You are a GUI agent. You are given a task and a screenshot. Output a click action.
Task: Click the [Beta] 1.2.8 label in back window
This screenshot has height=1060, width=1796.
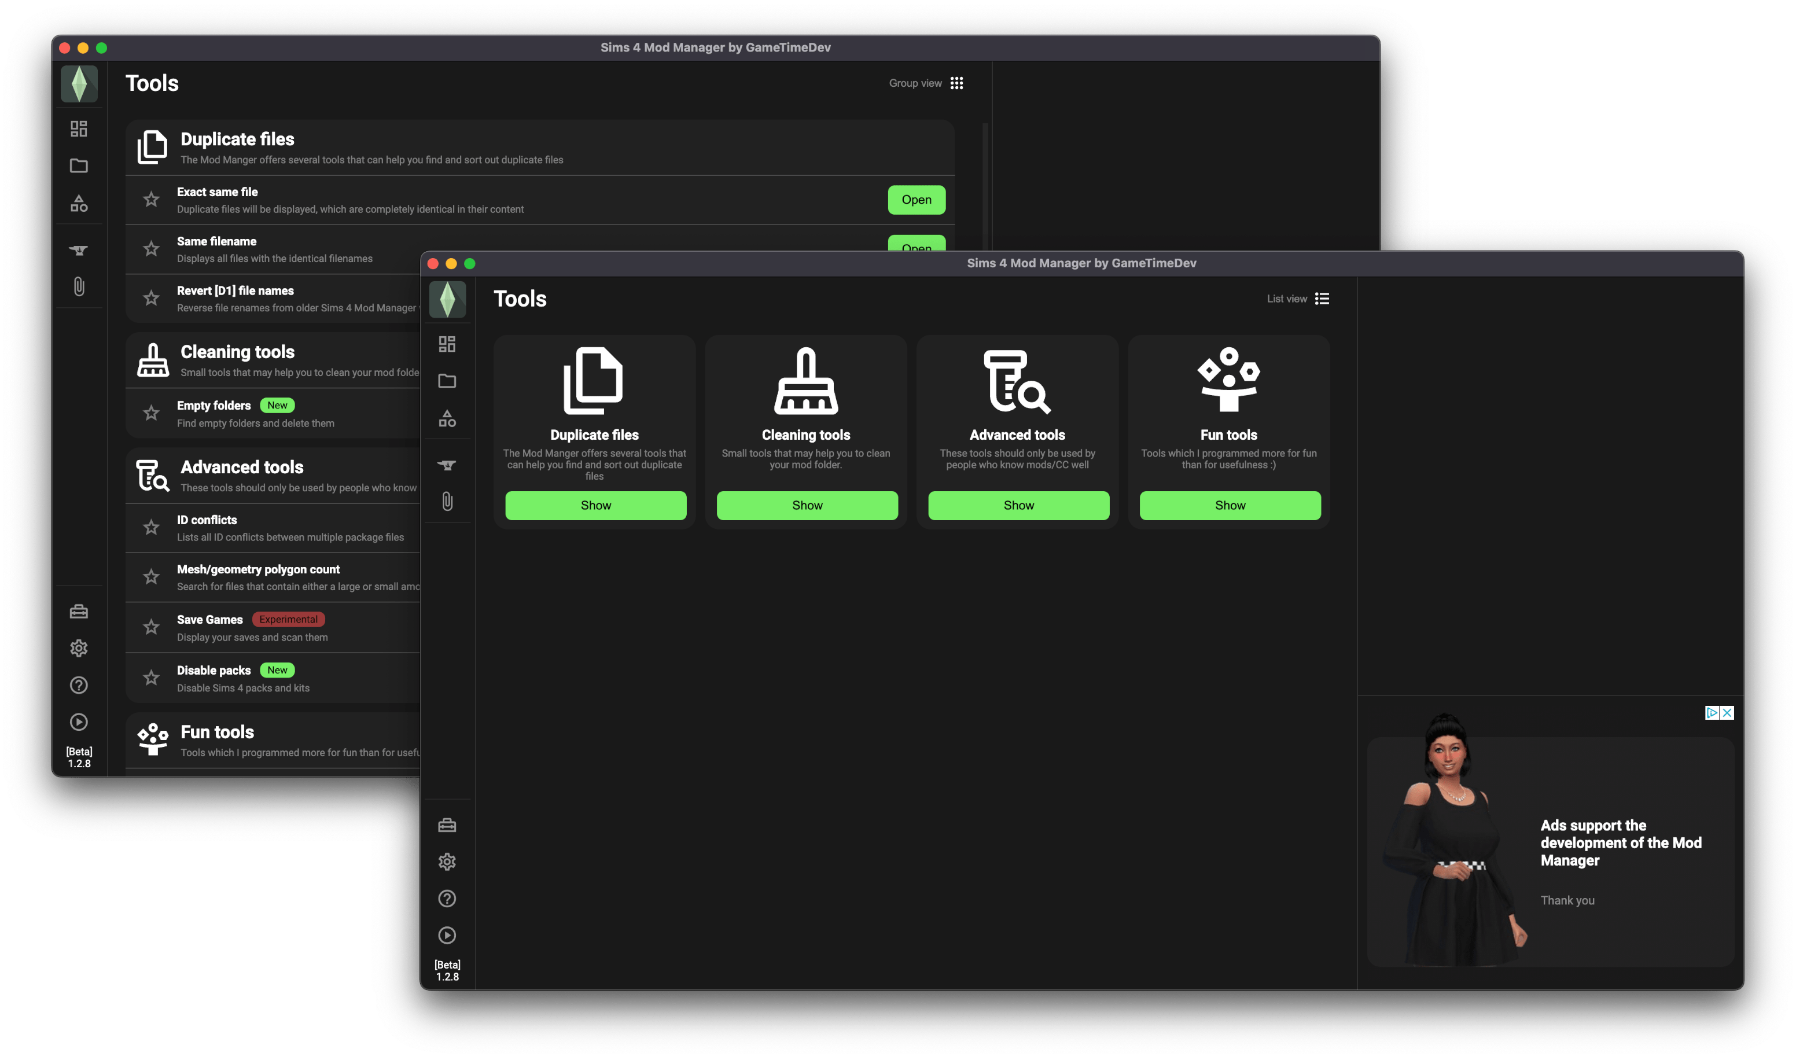coord(79,757)
